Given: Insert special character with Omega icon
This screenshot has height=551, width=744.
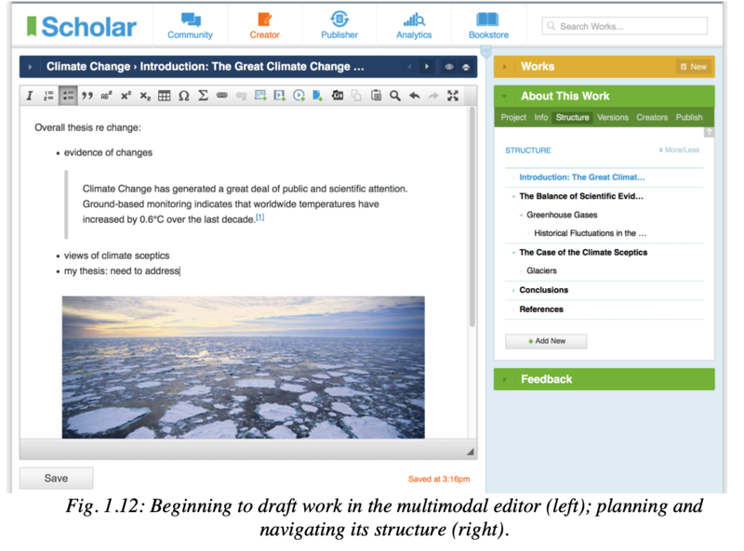Looking at the screenshot, I should click(183, 96).
